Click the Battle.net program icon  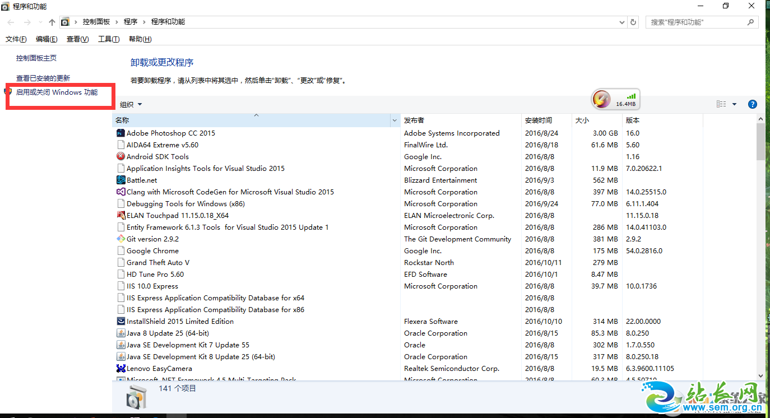point(120,180)
